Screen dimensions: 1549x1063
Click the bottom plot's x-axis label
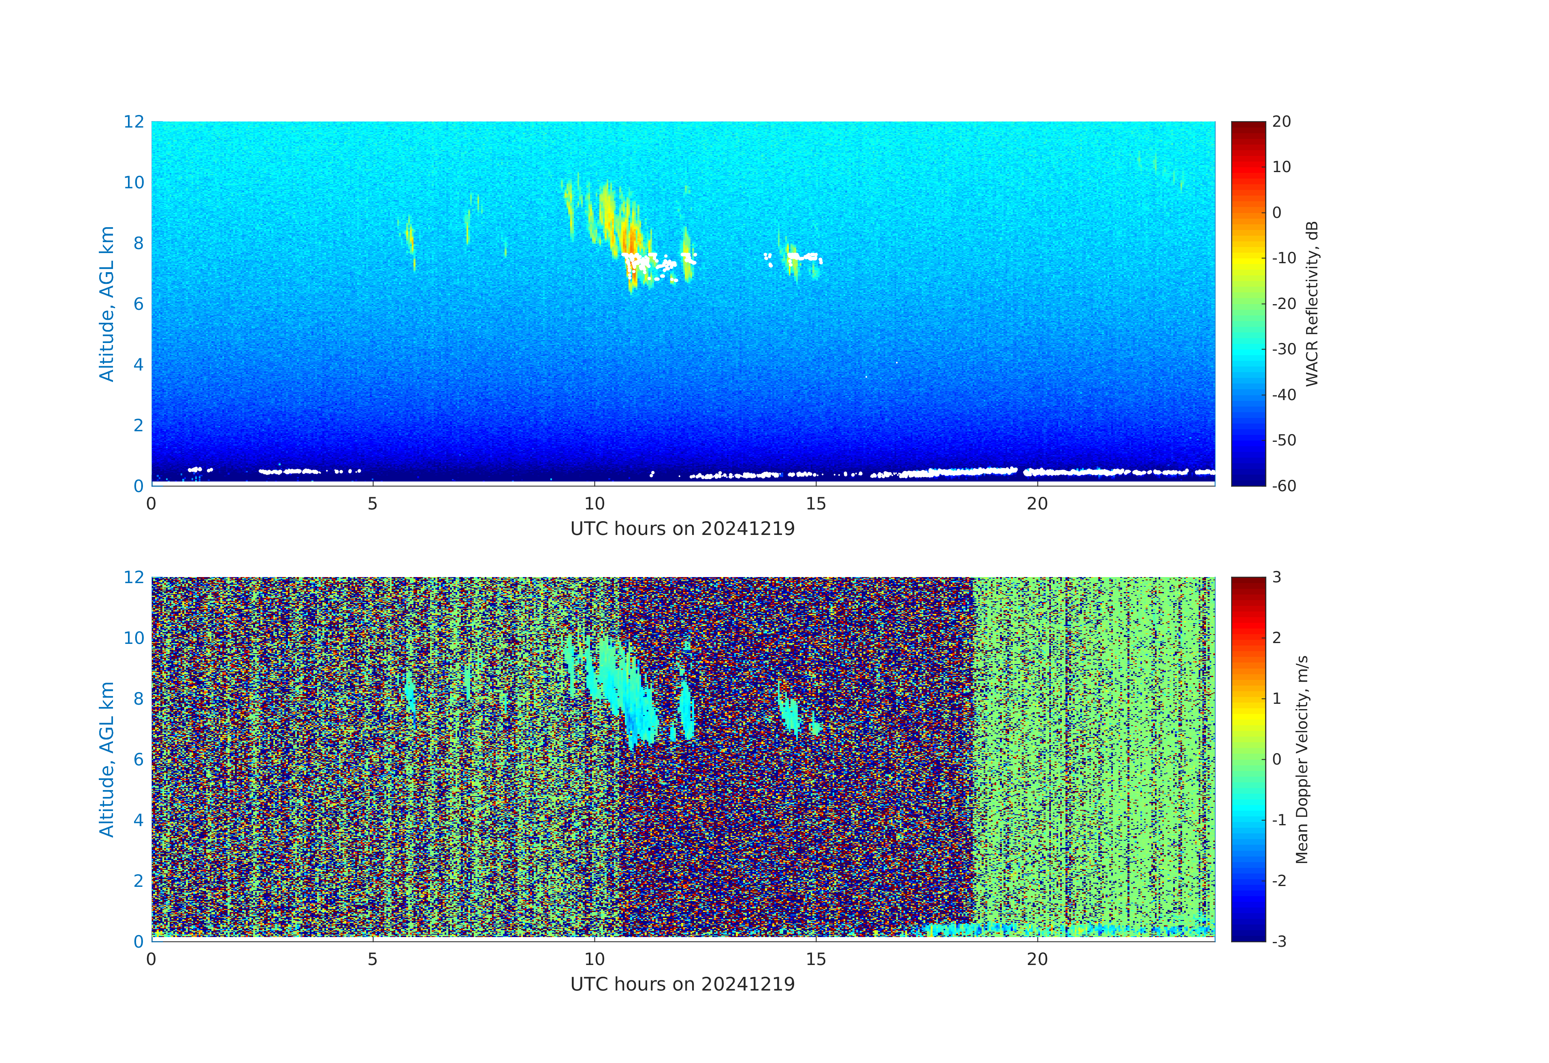682,984
